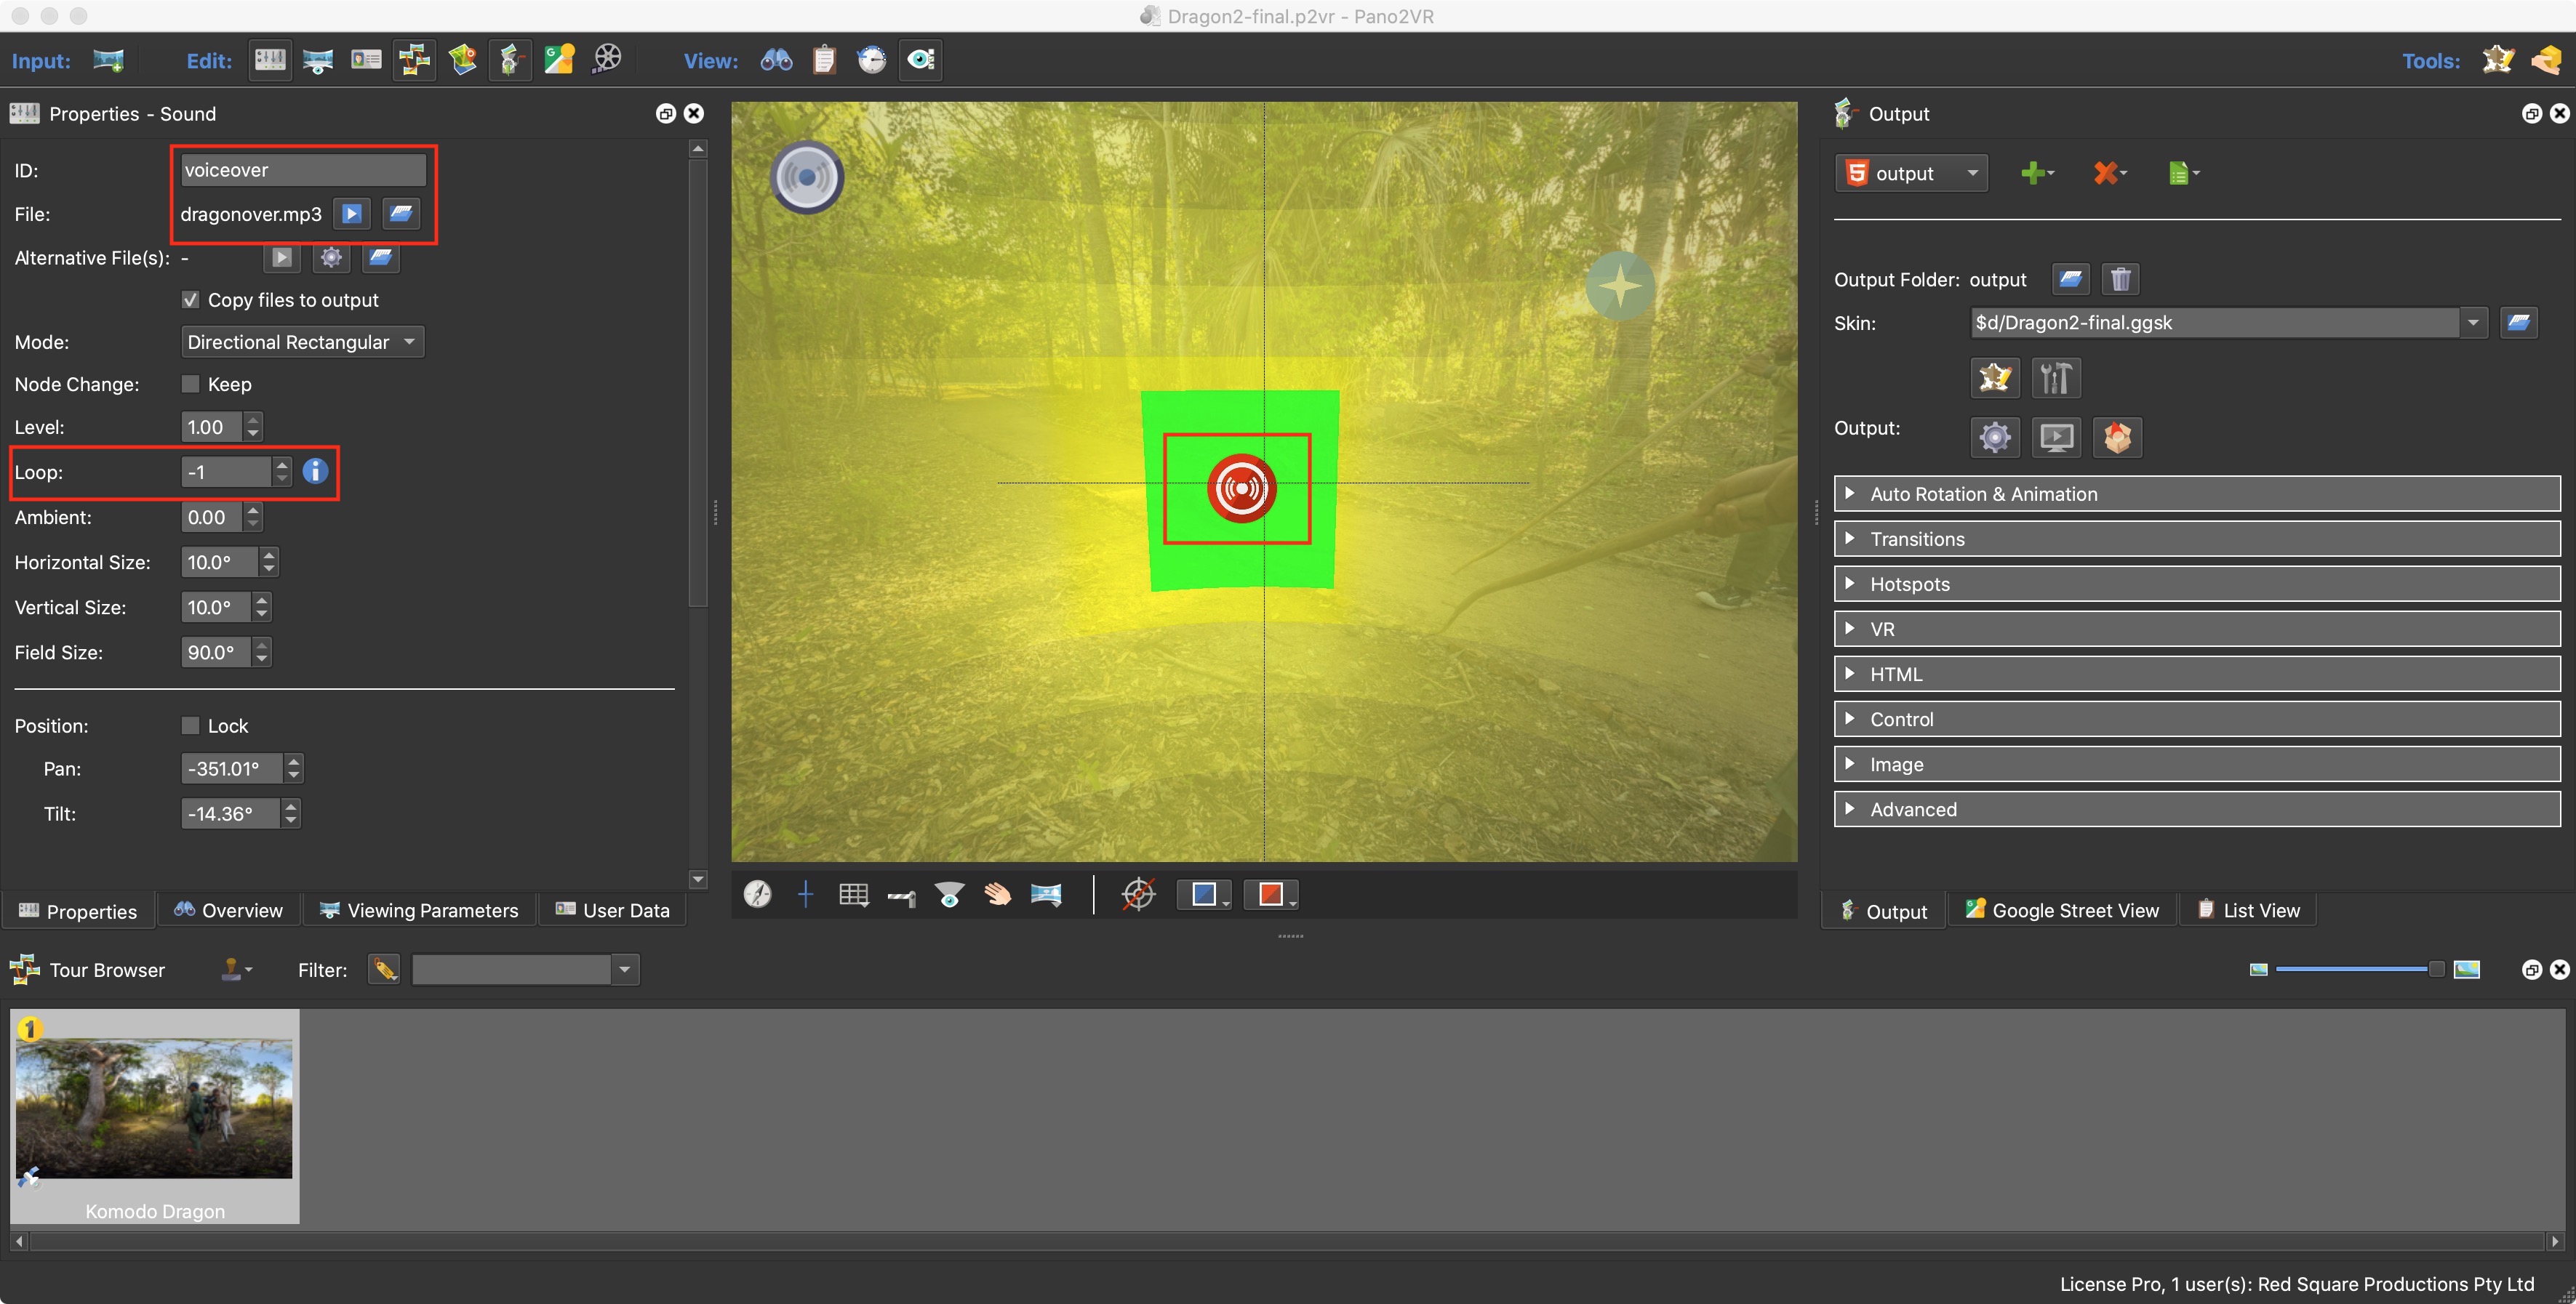This screenshot has height=1304, width=2576.
Task: Click the target snap icon in viewer toolbar
Action: [x=1139, y=894]
